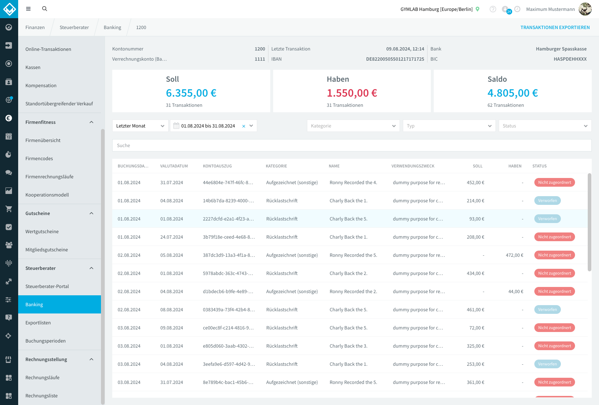Image resolution: width=599 pixels, height=405 pixels.
Task: Open the Kategorie filter dropdown
Action: click(x=353, y=126)
